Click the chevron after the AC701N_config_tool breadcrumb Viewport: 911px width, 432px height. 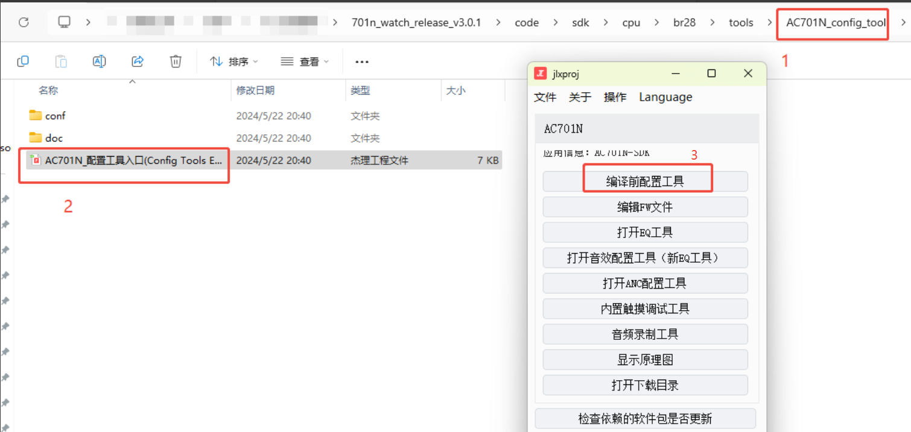[903, 23]
